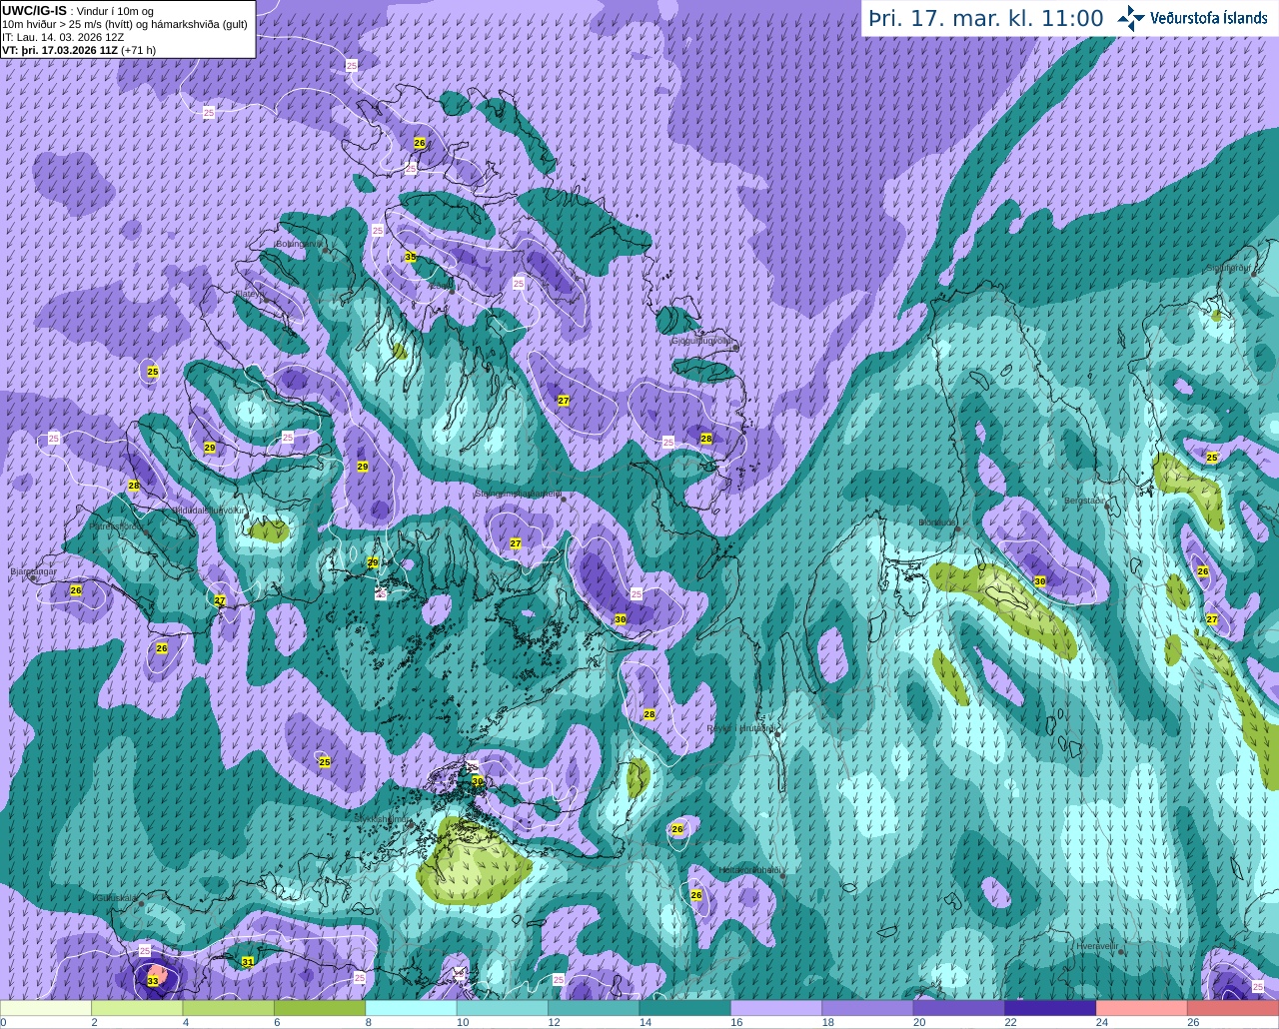The image size is (1279, 1029).
Task: Click the 'Veðurstofa Íslands' name text
Action: (1208, 18)
